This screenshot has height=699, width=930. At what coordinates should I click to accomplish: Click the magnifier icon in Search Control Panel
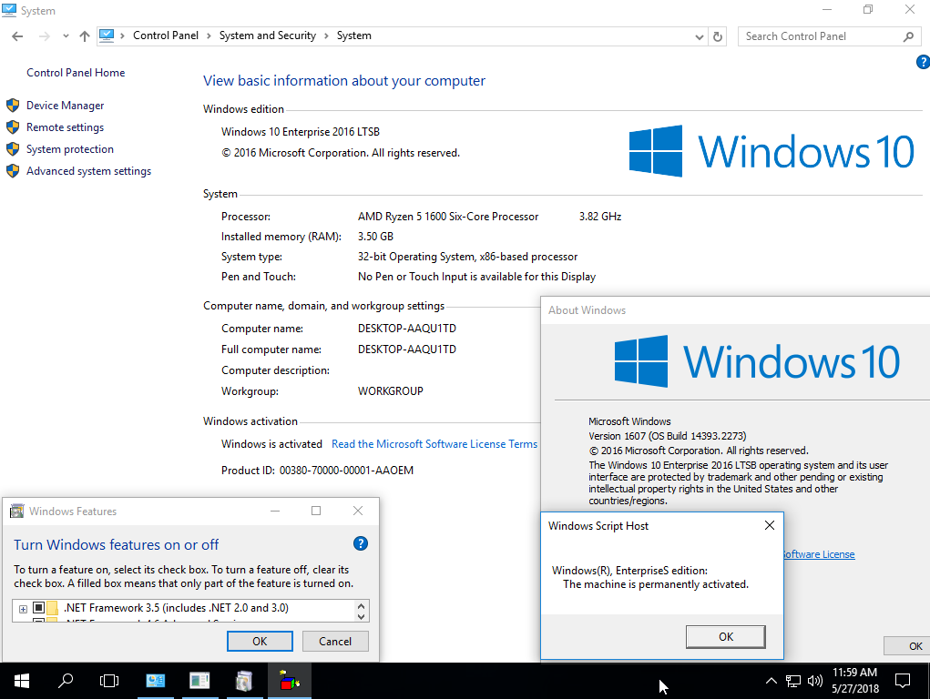(x=908, y=36)
